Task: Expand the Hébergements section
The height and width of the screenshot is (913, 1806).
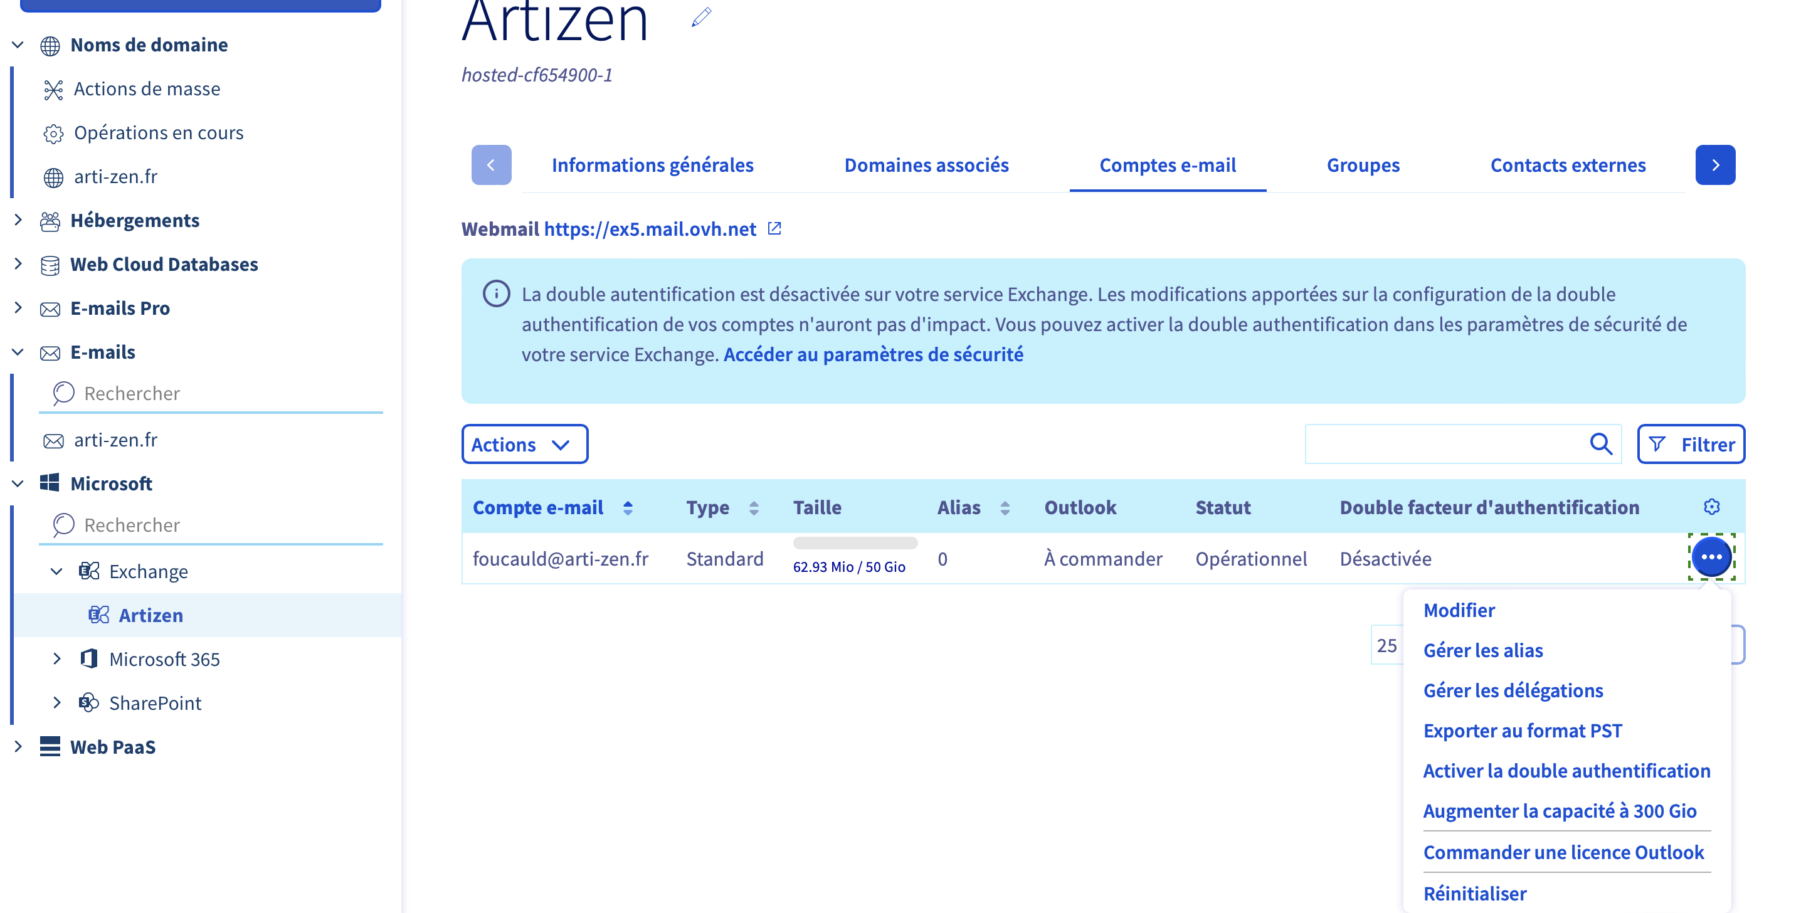Action: click(x=18, y=220)
